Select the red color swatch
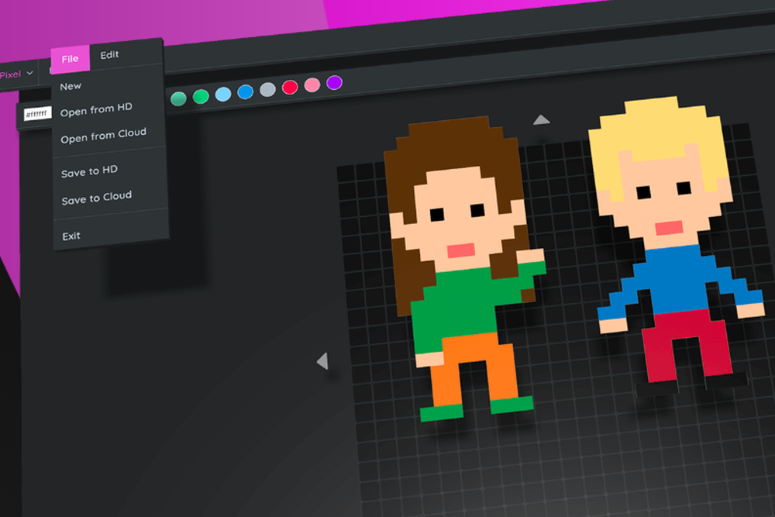Image resolution: width=775 pixels, height=517 pixels. (x=289, y=88)
